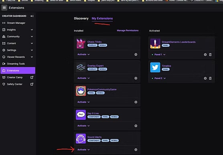Open Sound Alerts settings gear
The image size is (223, 155).
136,150
